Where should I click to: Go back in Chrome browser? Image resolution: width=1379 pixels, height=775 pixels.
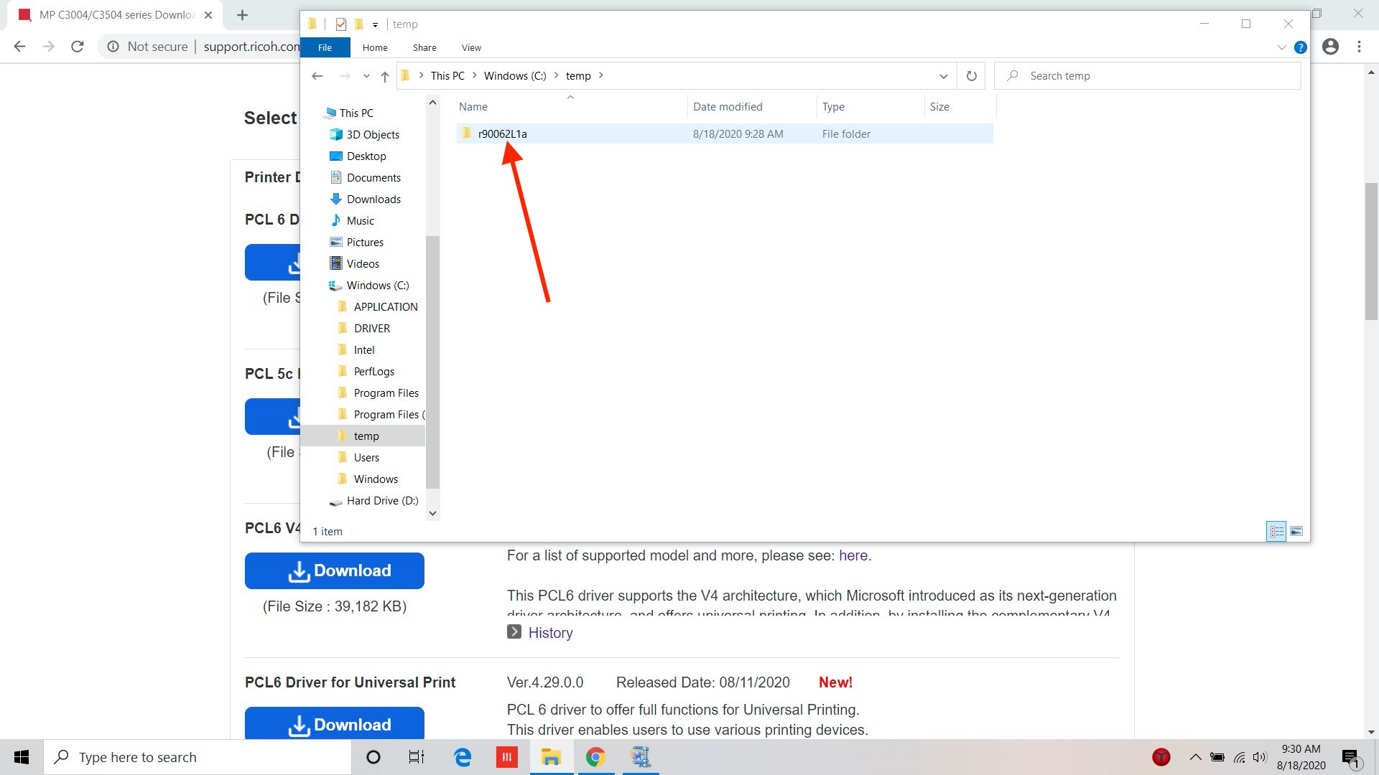click(20, 47)
